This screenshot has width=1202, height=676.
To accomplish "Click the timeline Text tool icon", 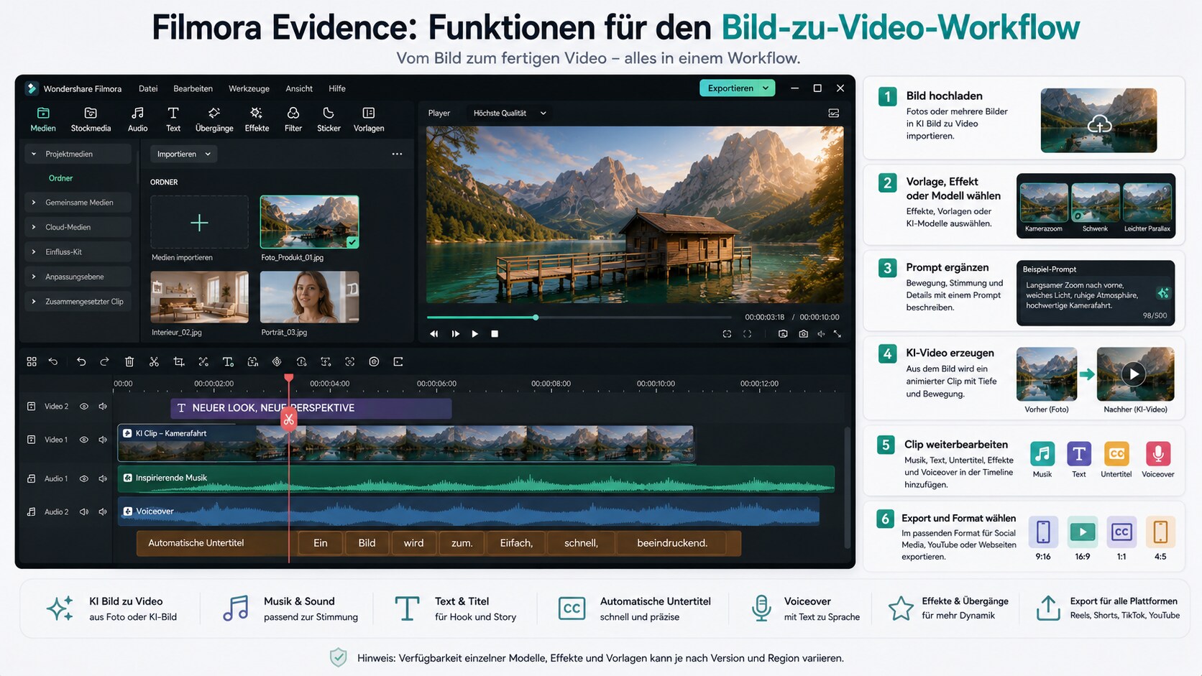I will (228, 361).
